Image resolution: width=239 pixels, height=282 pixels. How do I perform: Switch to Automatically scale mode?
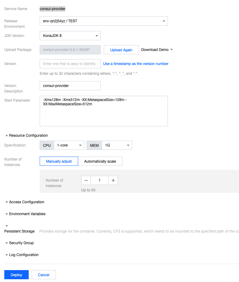(x=101, y=161)
